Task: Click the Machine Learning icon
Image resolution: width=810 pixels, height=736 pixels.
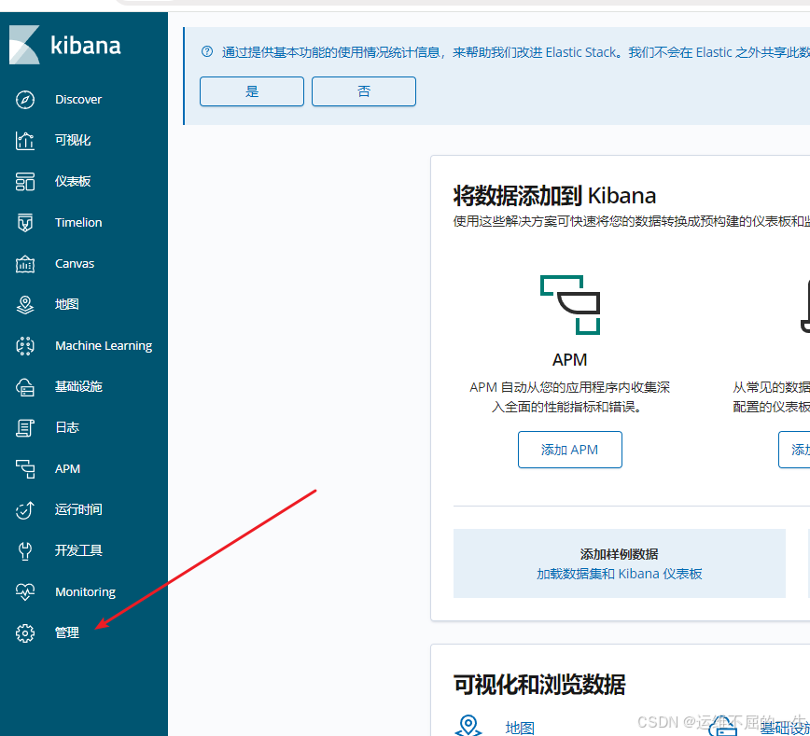Action: coord(25,345)
